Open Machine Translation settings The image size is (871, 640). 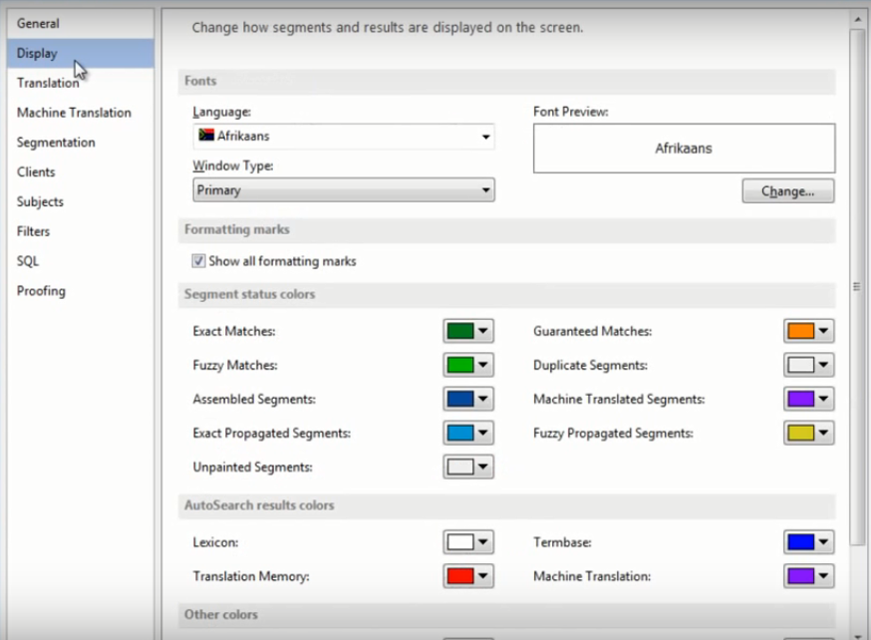[74, 113]
